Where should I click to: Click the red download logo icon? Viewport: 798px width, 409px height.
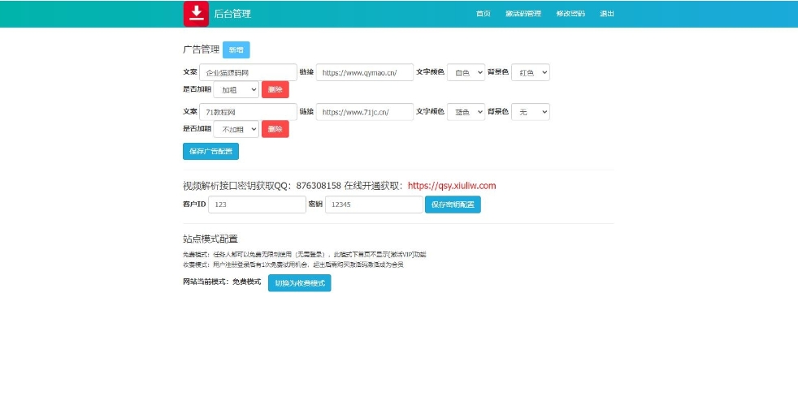[x=196, y=14]
